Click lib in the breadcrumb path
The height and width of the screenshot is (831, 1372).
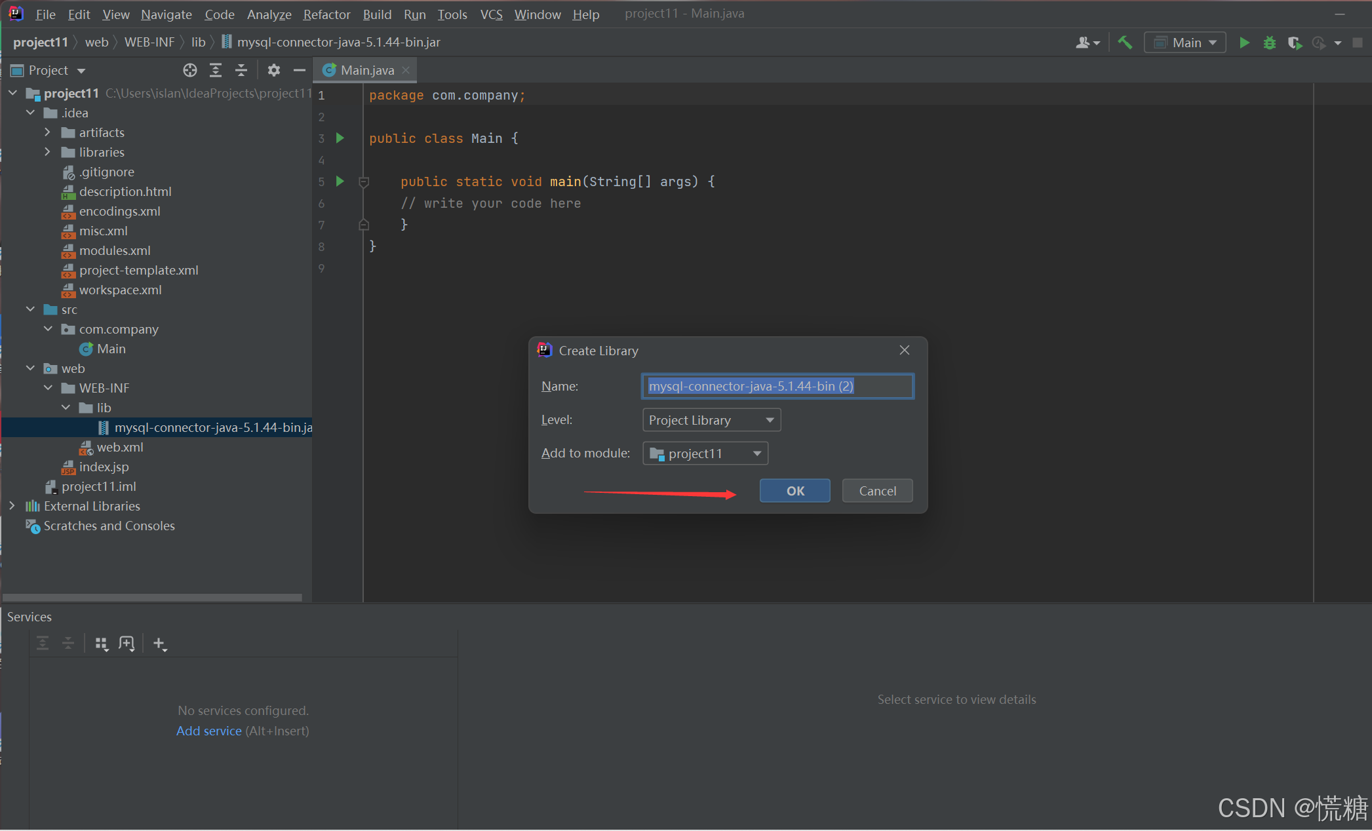point(198,43)
